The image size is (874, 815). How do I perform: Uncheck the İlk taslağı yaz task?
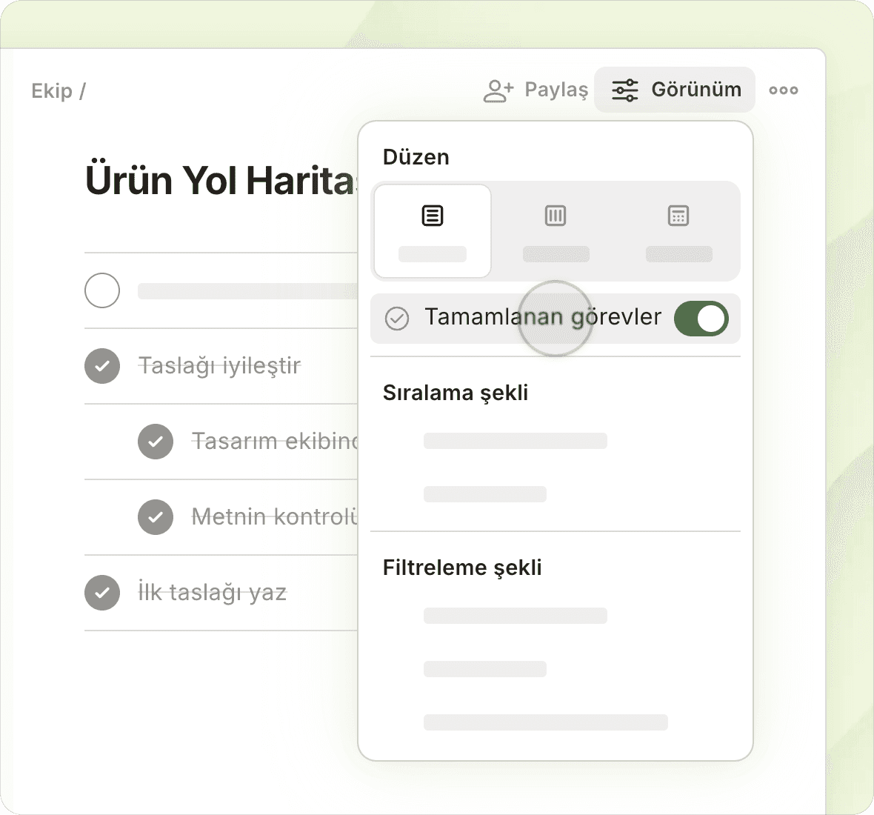(102, 593)
